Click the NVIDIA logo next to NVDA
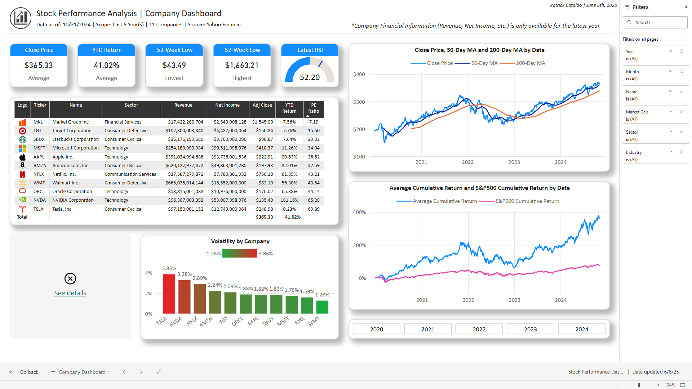Screen dimensions: 692x389 tap(22, 200)
